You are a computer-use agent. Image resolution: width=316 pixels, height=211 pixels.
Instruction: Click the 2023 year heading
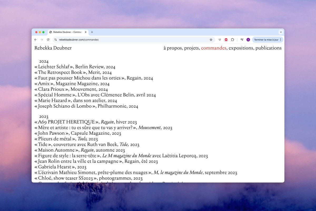coord(44,117)
